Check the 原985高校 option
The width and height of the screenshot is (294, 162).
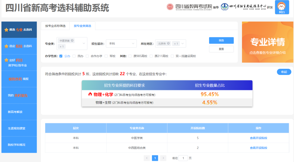pyautogui.click(x=130, y=56)
